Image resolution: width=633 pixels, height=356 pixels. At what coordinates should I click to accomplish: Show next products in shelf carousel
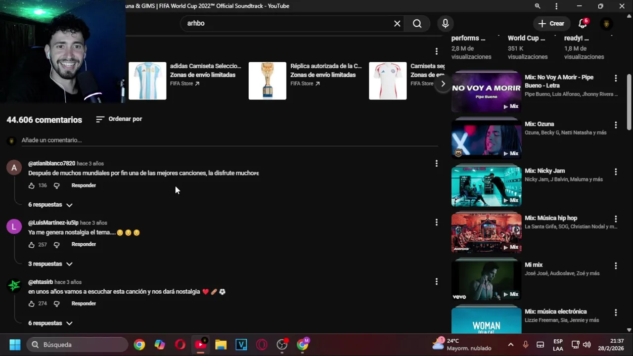443,84
